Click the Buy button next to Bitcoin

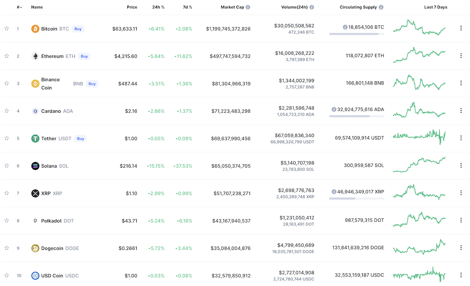tap(78, 29)
